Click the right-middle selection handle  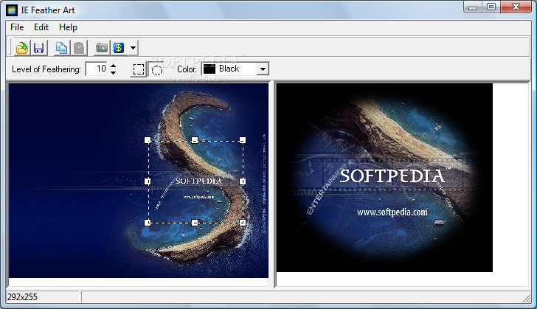coord(243,181)
